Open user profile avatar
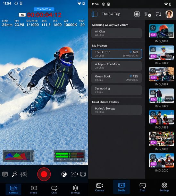The height and width of the screenshot is (196, 176). point(169,14)
